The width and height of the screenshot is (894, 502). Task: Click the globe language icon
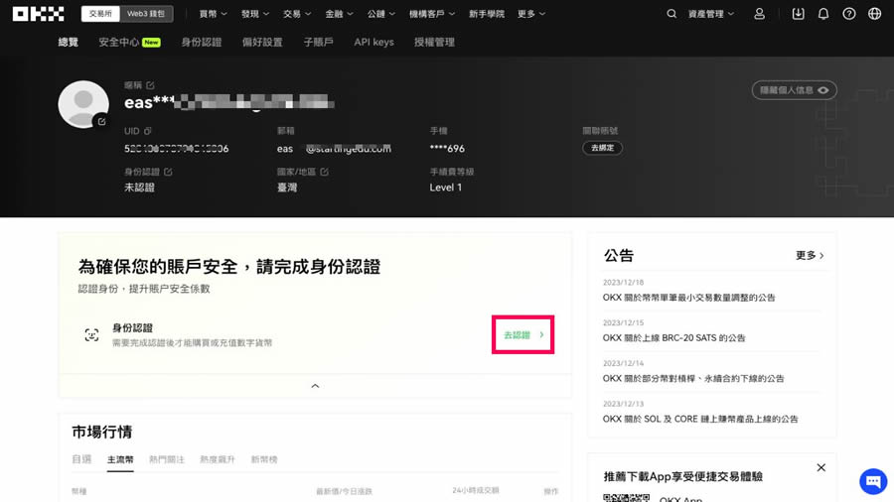click(x=874, y=14)
